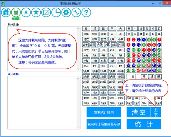Select the calculator statistics icon
The height and width of the screenshot is (137, 171).
coord(16,12)
